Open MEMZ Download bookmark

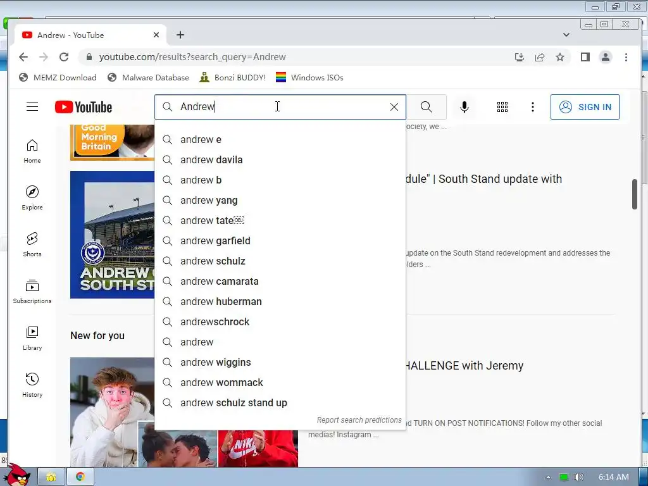(58, 78)
